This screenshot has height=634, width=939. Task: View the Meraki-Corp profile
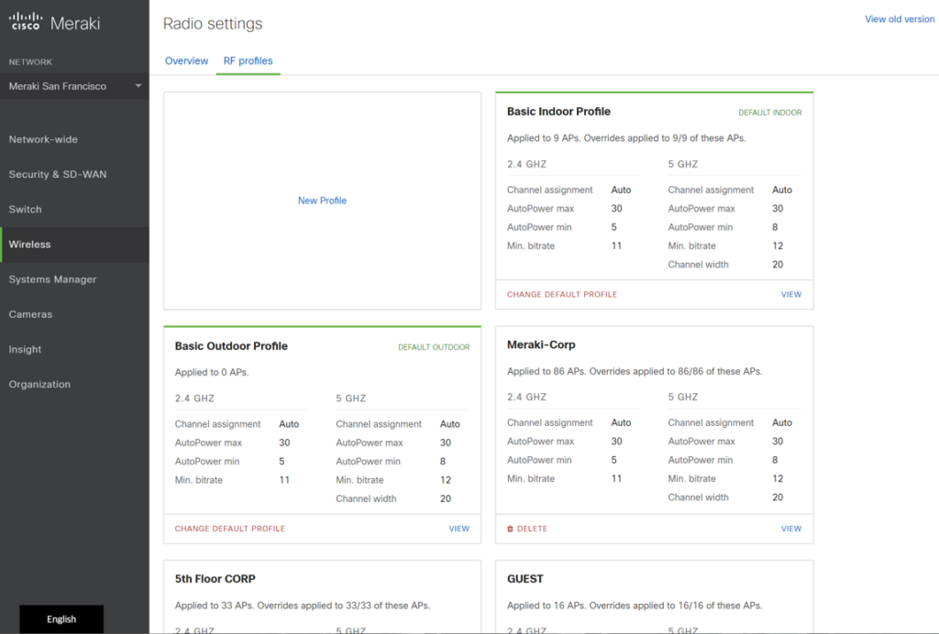tap(790, 529)
